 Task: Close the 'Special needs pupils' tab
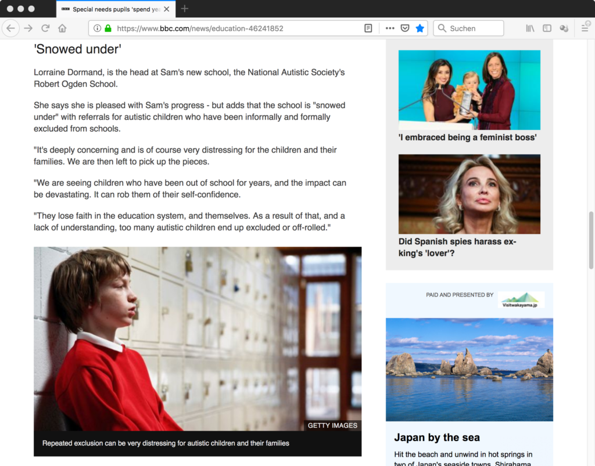(x=169, y=9)
